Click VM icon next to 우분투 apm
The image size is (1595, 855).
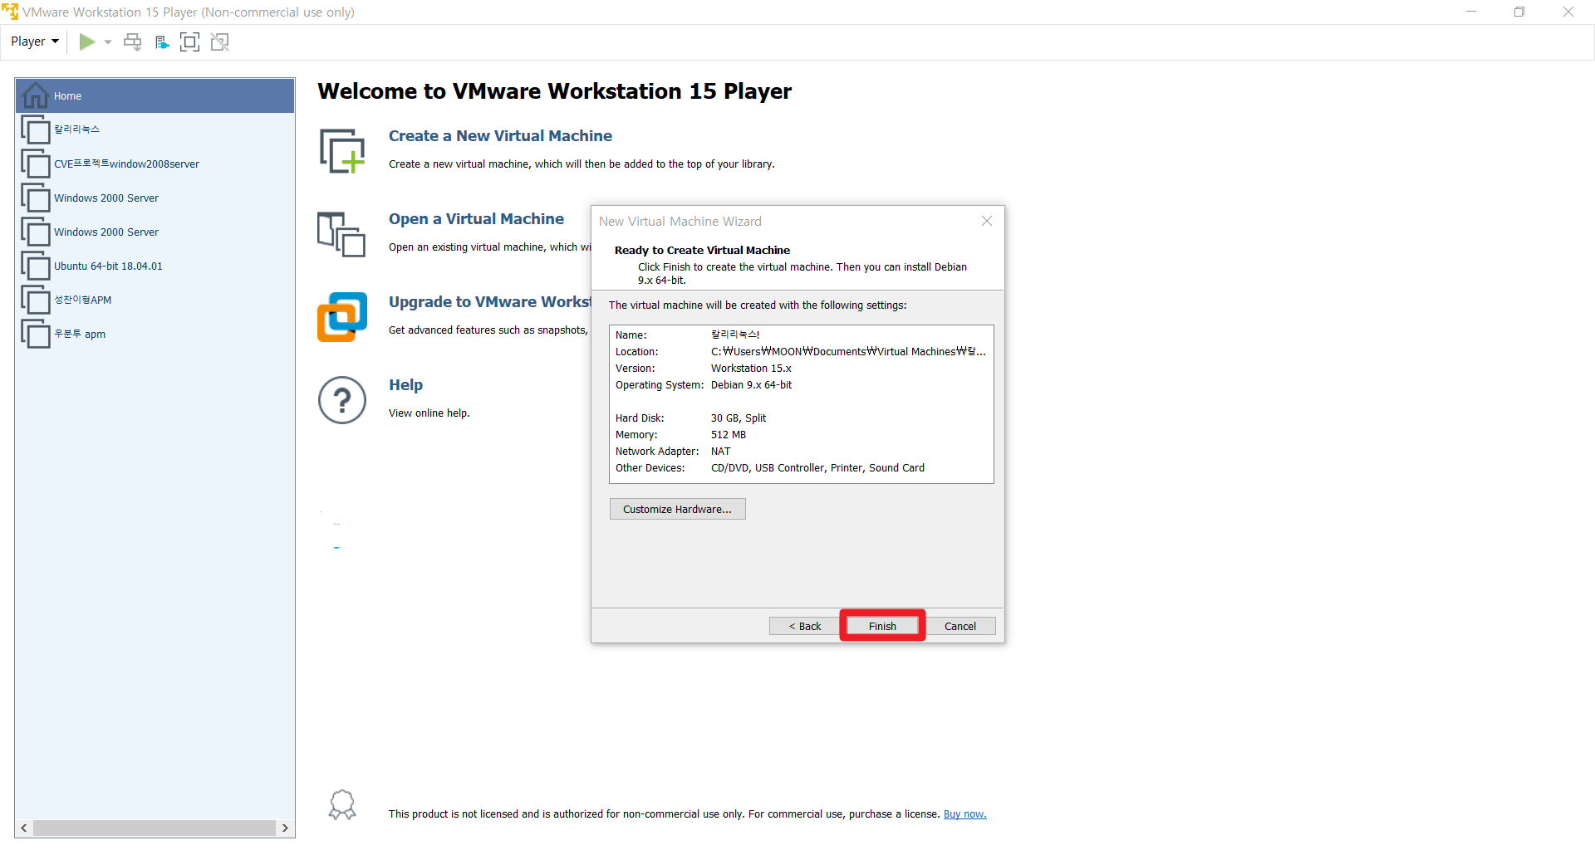36,334
